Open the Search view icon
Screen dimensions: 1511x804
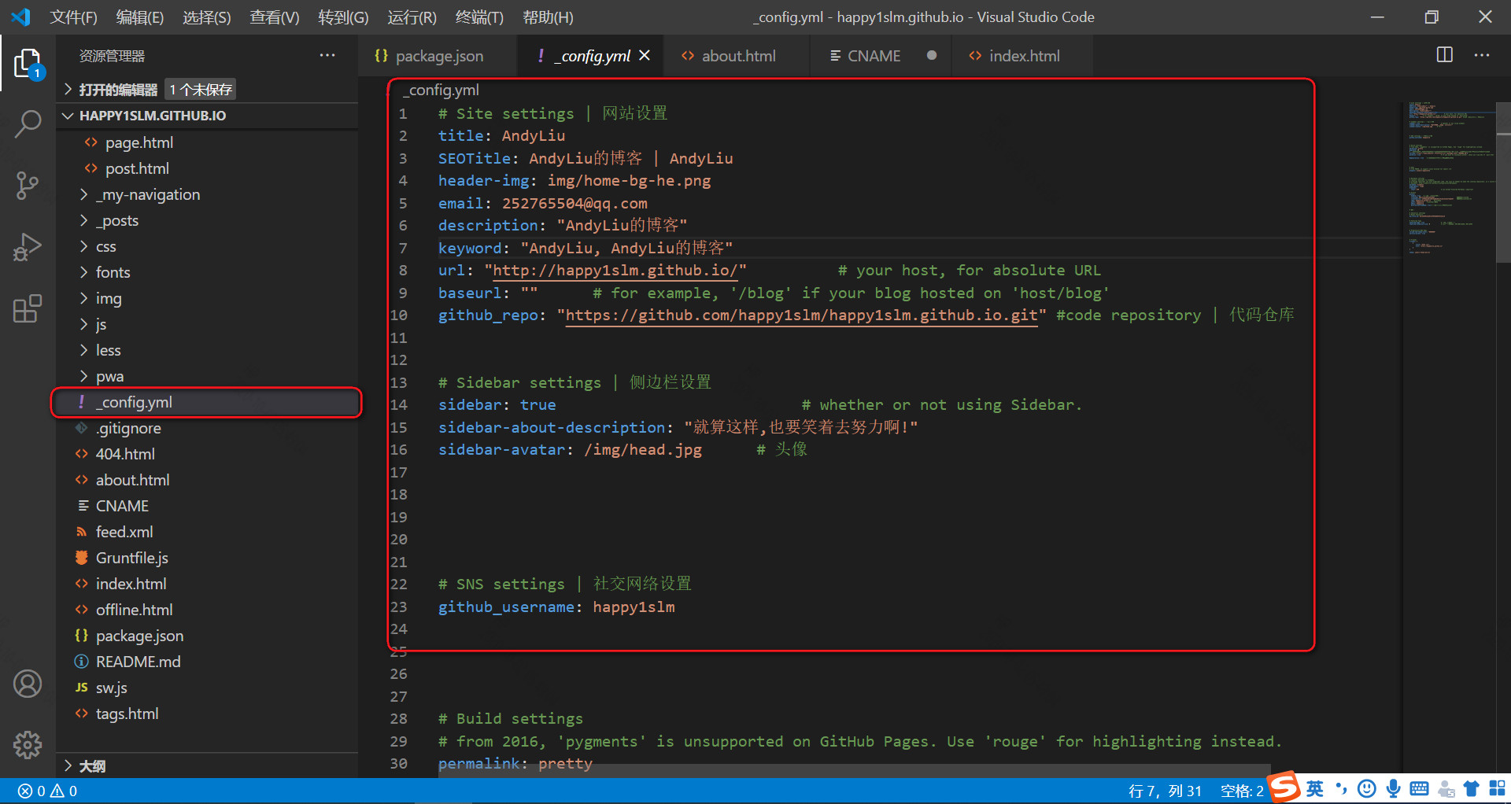pyautogui.click(x=28, y=124)
